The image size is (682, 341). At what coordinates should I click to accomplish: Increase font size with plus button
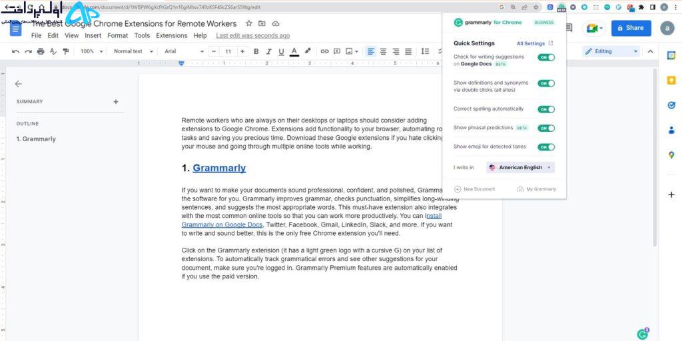[242, 51]
